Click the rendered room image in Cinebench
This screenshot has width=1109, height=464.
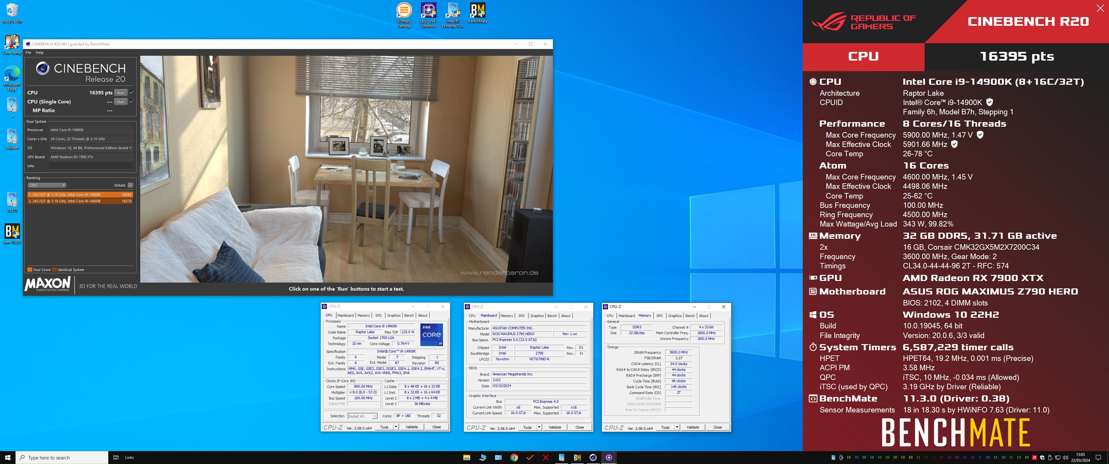coord(346,169)
